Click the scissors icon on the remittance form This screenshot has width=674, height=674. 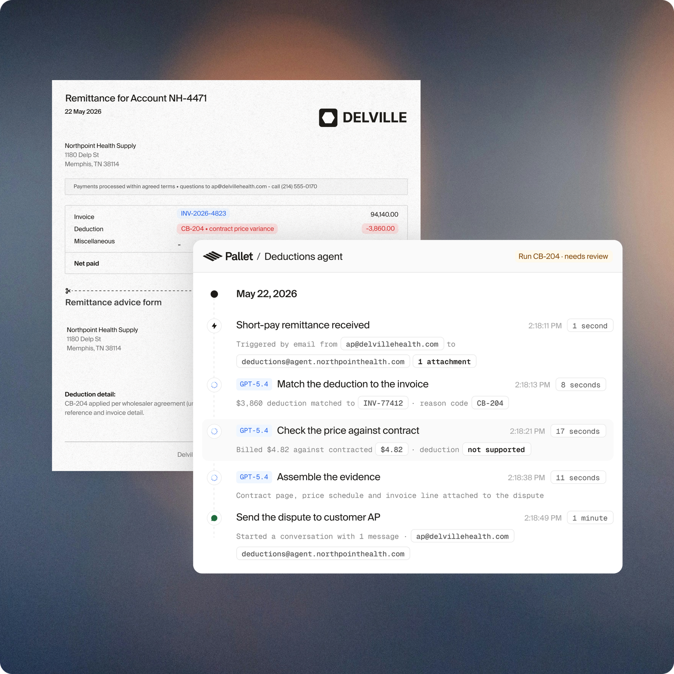(x=68, y=291)
